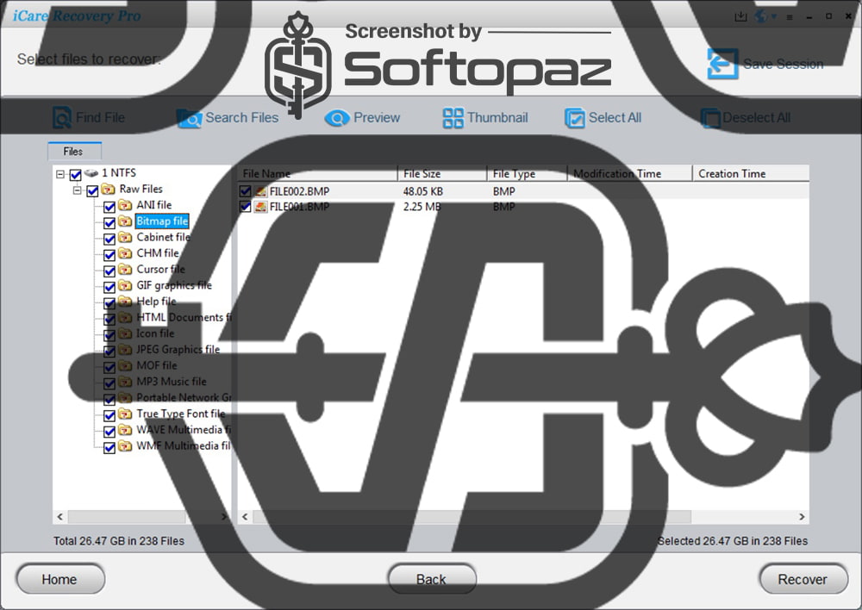862x610 pixels.
Task: Click the Home button
Action: (x=60, y=579)
